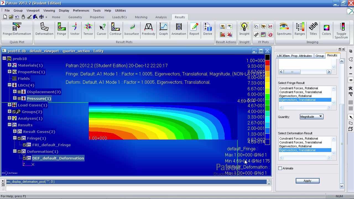Launch the Insight lightbulb tool
This screenshot has height=199, width=354.
pos(244,29)
